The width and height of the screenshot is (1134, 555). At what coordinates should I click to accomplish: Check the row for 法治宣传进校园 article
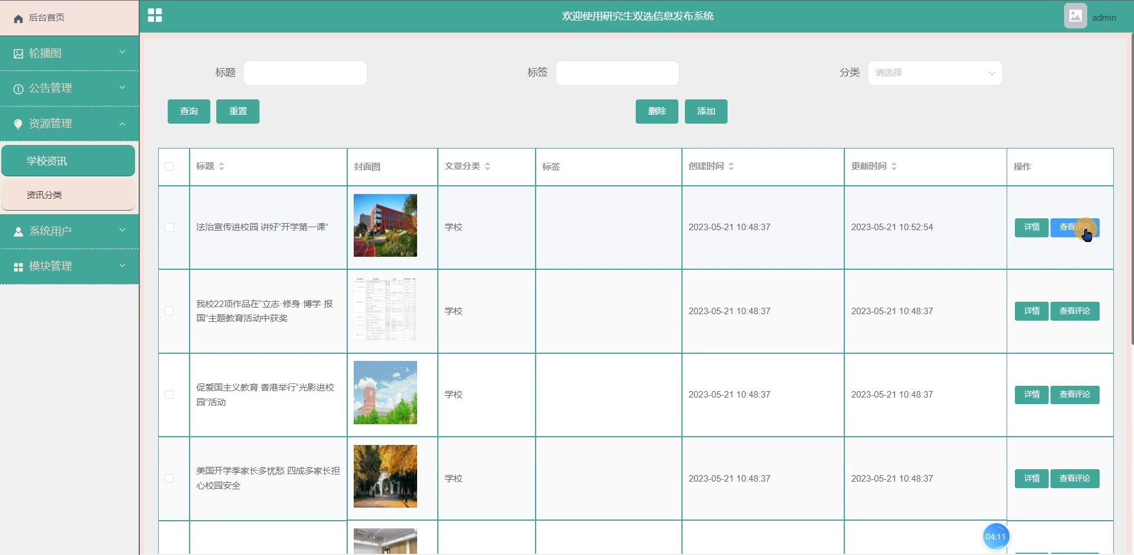click(169, 227)
